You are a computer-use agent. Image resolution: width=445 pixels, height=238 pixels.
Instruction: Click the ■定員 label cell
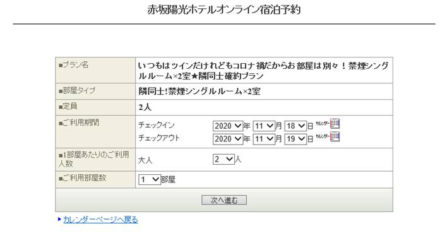(x=95, y=107)
